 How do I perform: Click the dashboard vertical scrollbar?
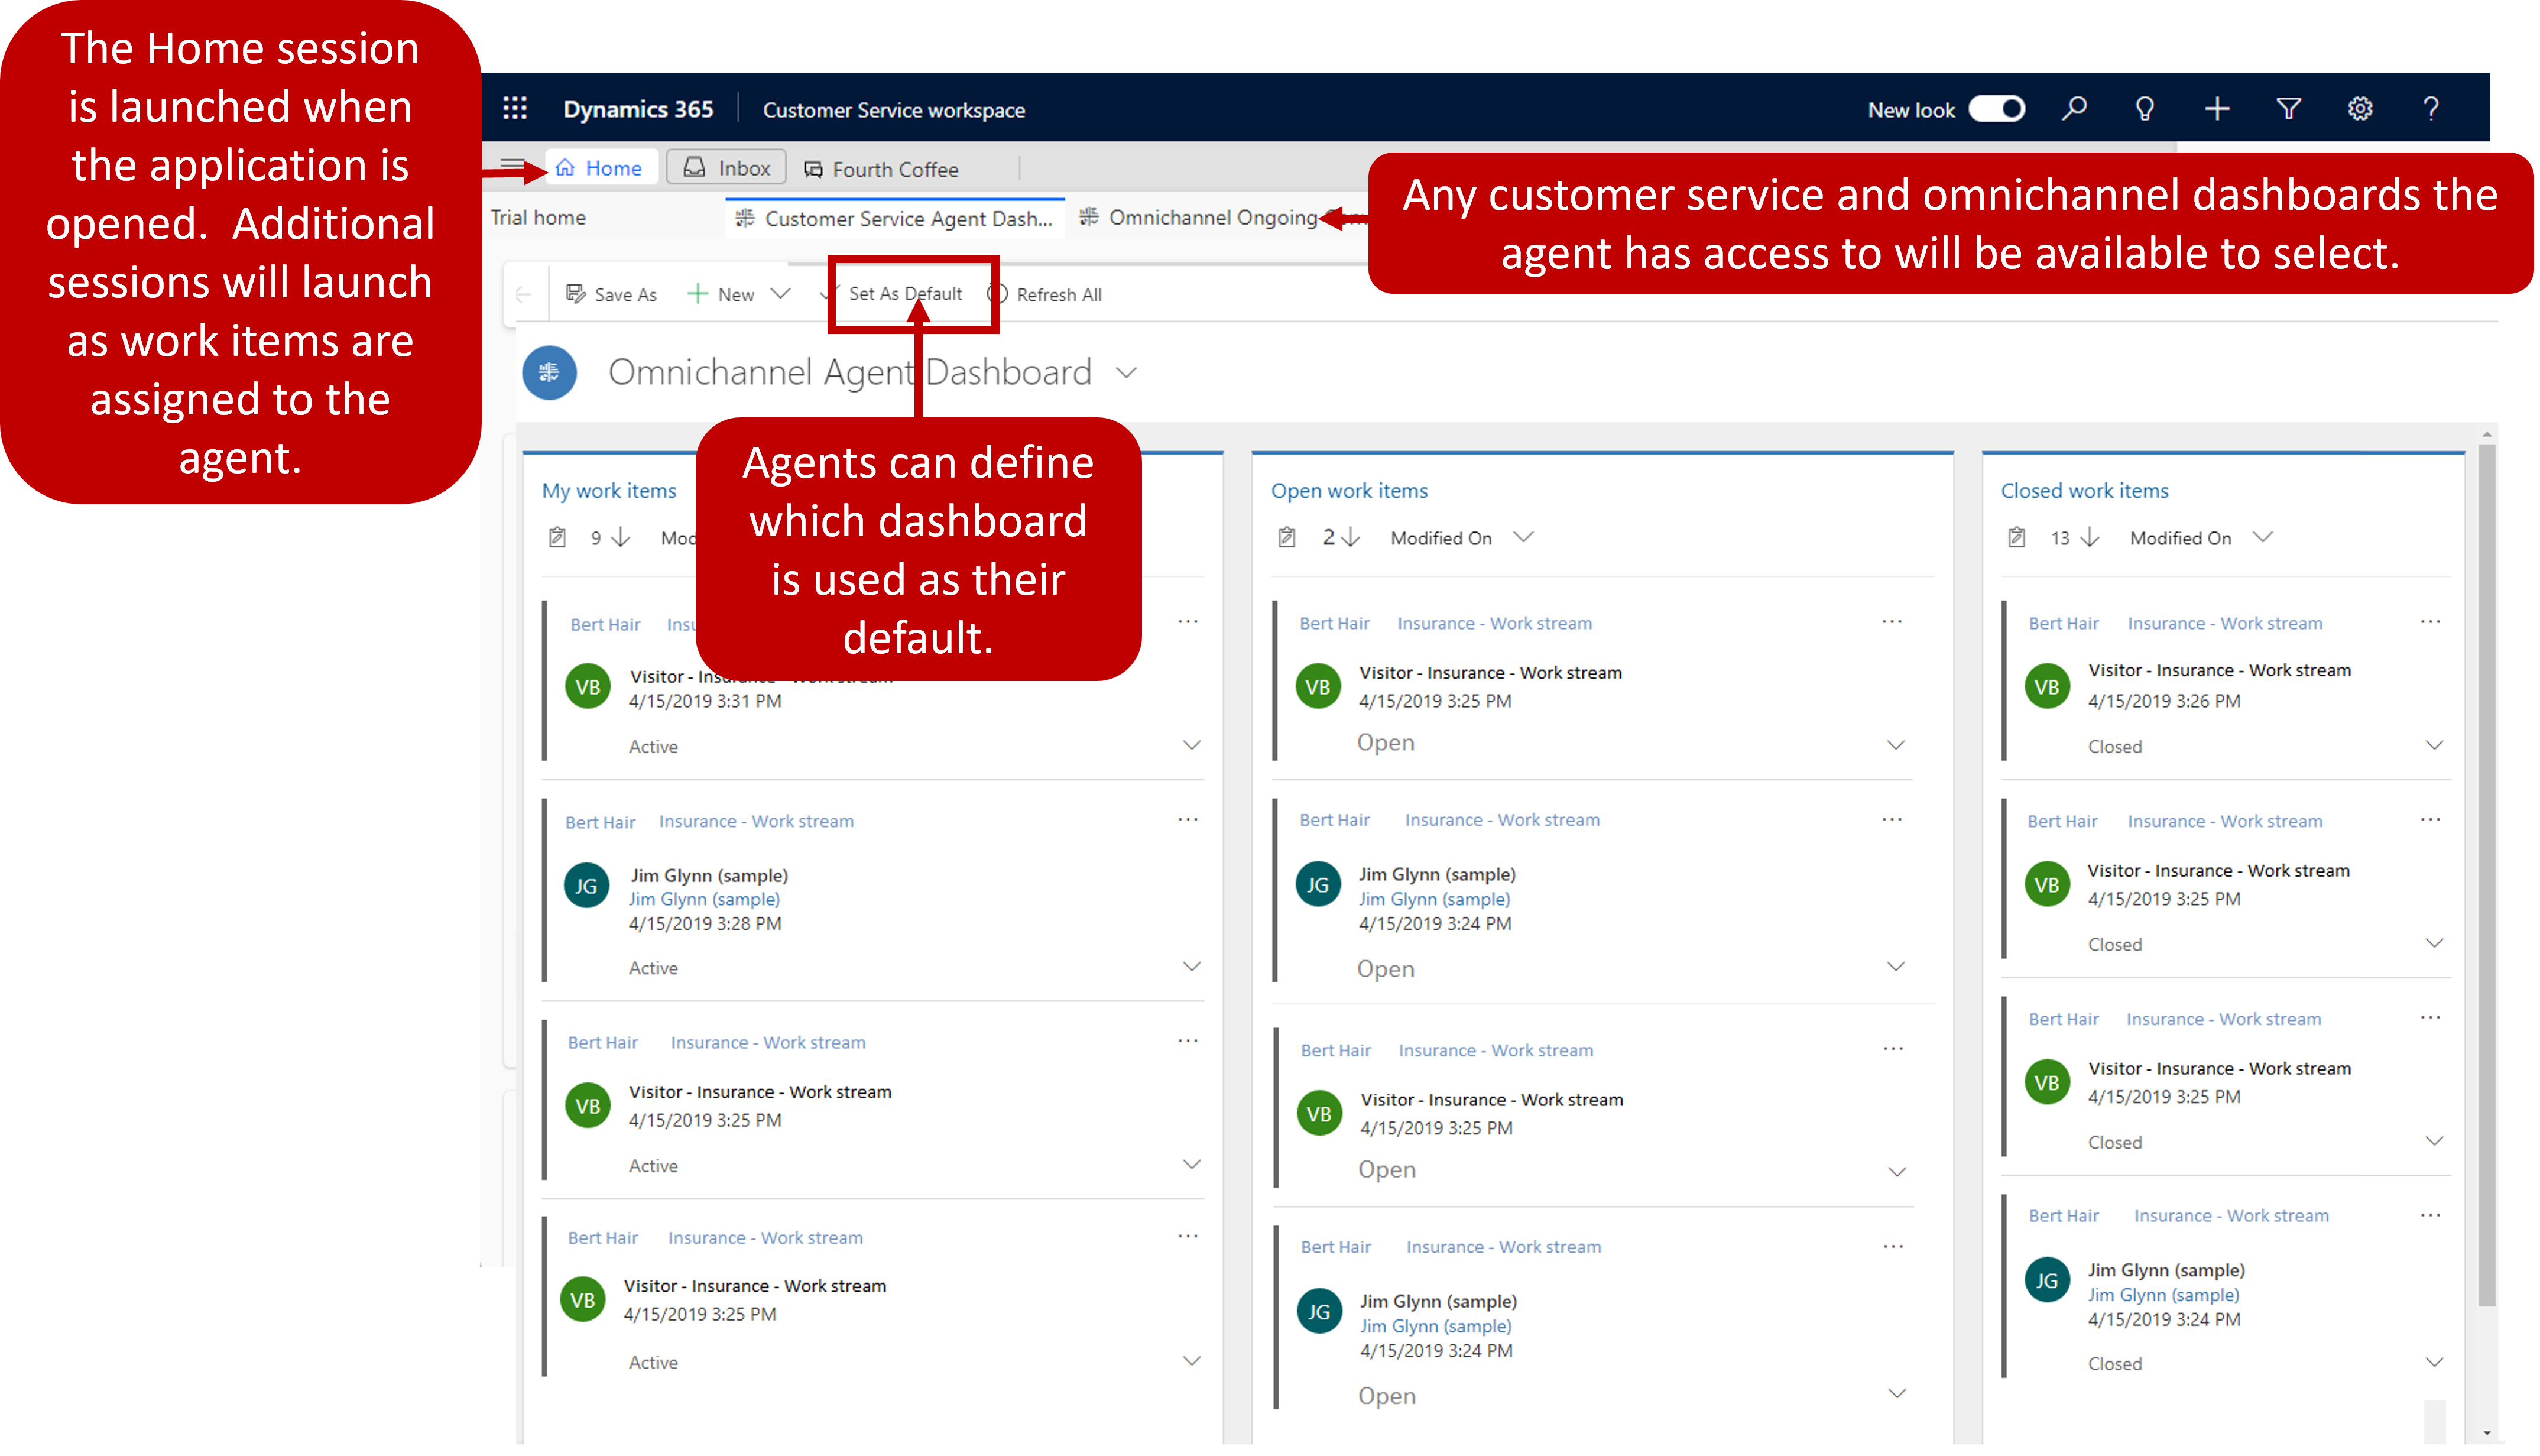pyautogui.click(x=2487, y=875)
